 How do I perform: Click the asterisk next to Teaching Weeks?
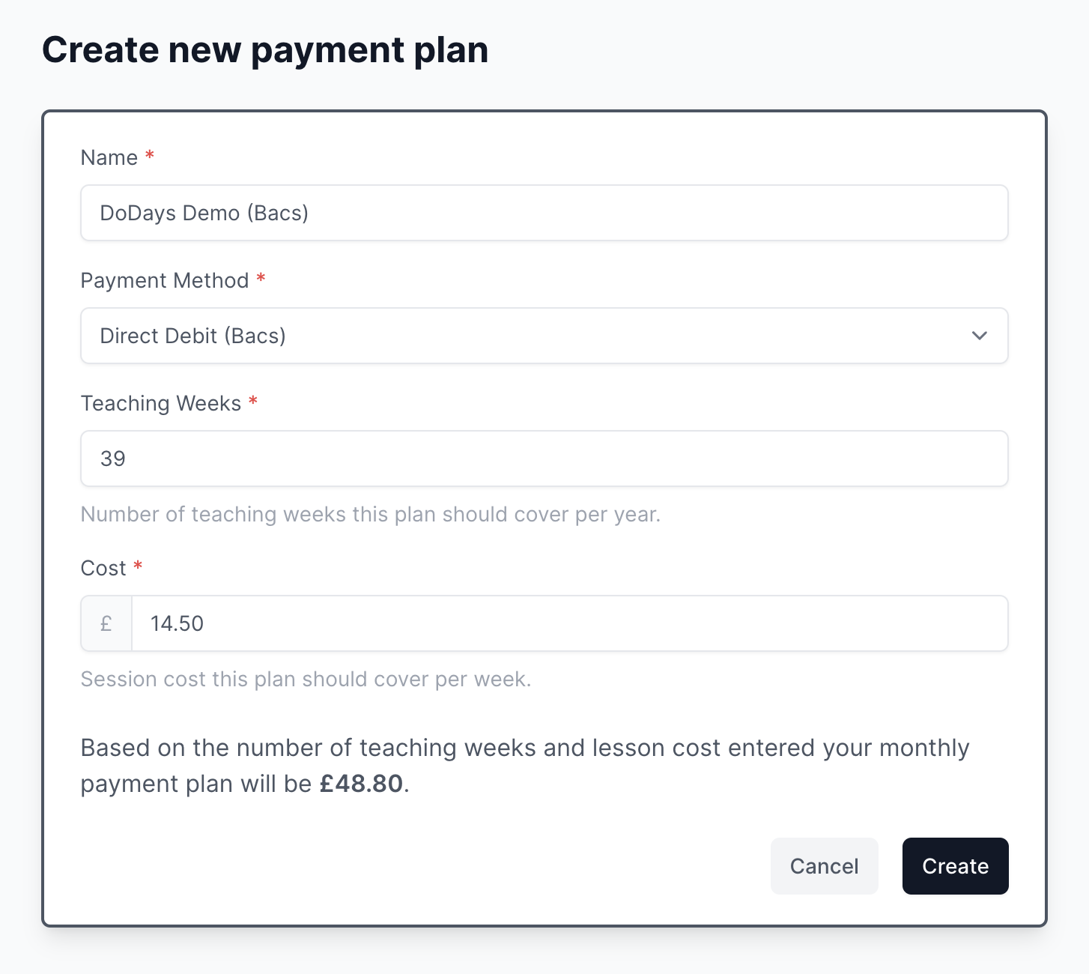(253, 402)
